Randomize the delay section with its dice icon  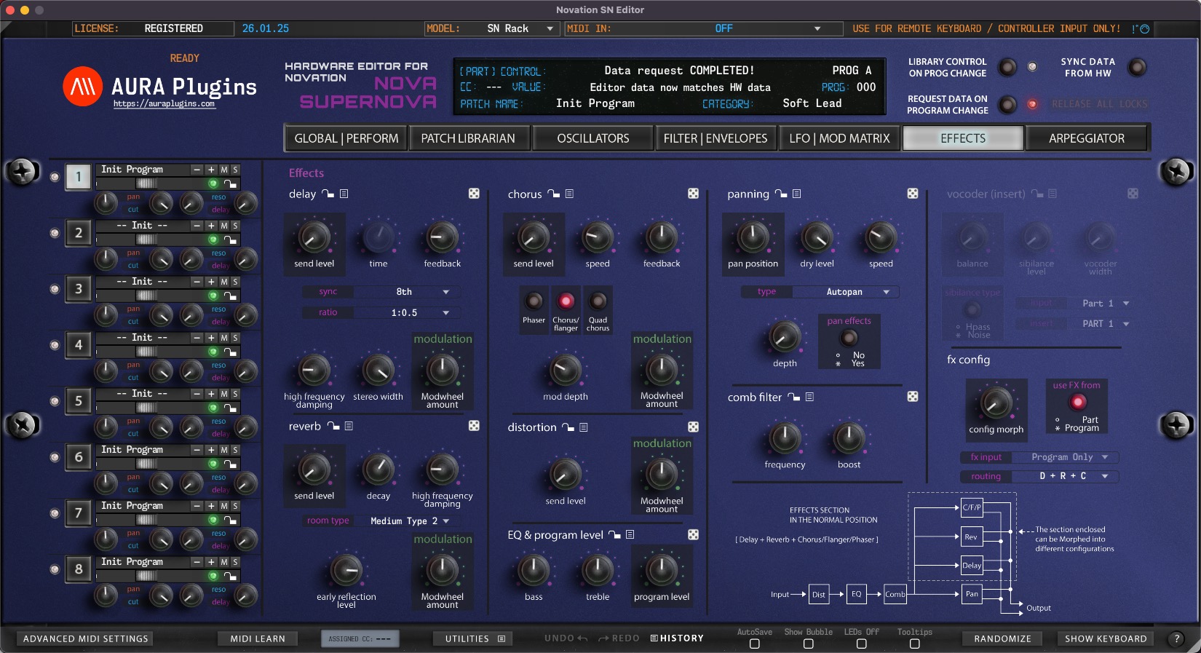[x=474, y=194]
